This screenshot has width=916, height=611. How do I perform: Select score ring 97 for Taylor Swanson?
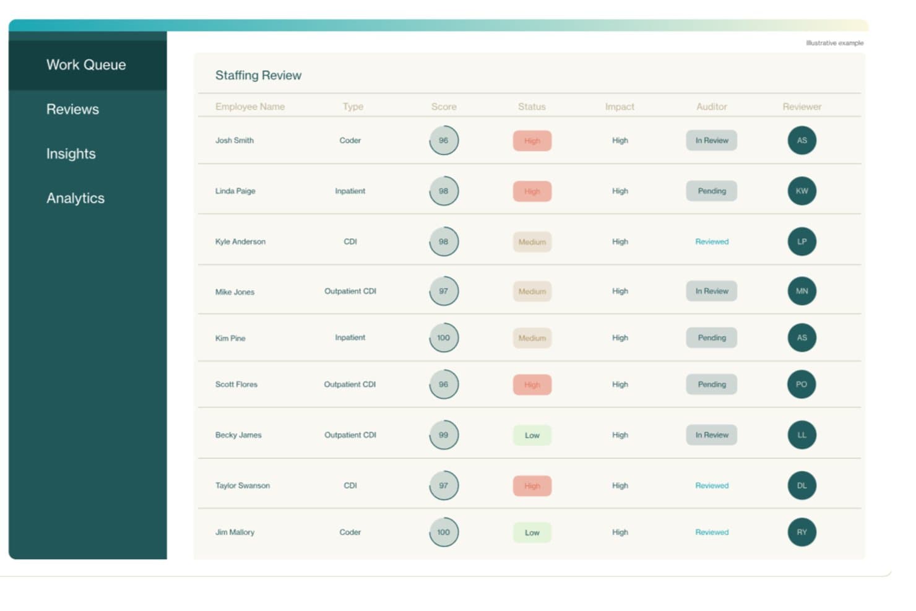point(444,486)
